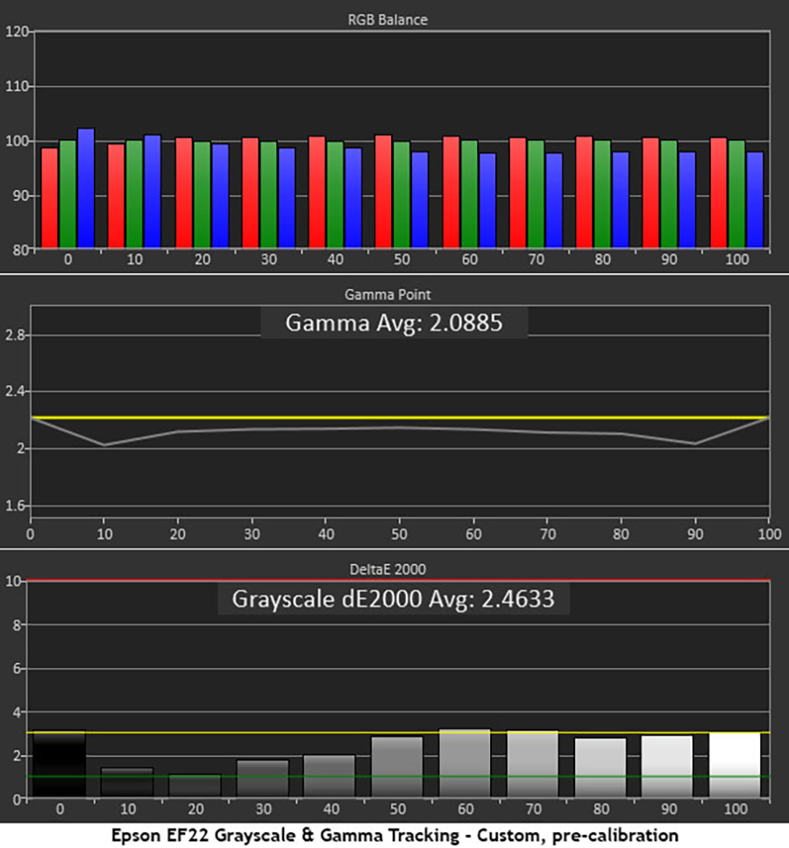The width and height of the screenshot is (789, 848).
Task: Click the blue bar at 60 in RGB Balance
Action: coord(487,201)
